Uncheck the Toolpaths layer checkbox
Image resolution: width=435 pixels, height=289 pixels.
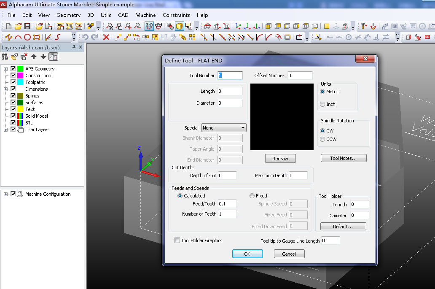click(x=13, y=82)
